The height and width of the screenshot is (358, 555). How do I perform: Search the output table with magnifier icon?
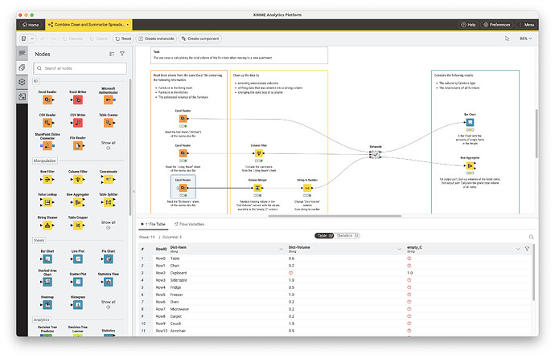(532, 237)
